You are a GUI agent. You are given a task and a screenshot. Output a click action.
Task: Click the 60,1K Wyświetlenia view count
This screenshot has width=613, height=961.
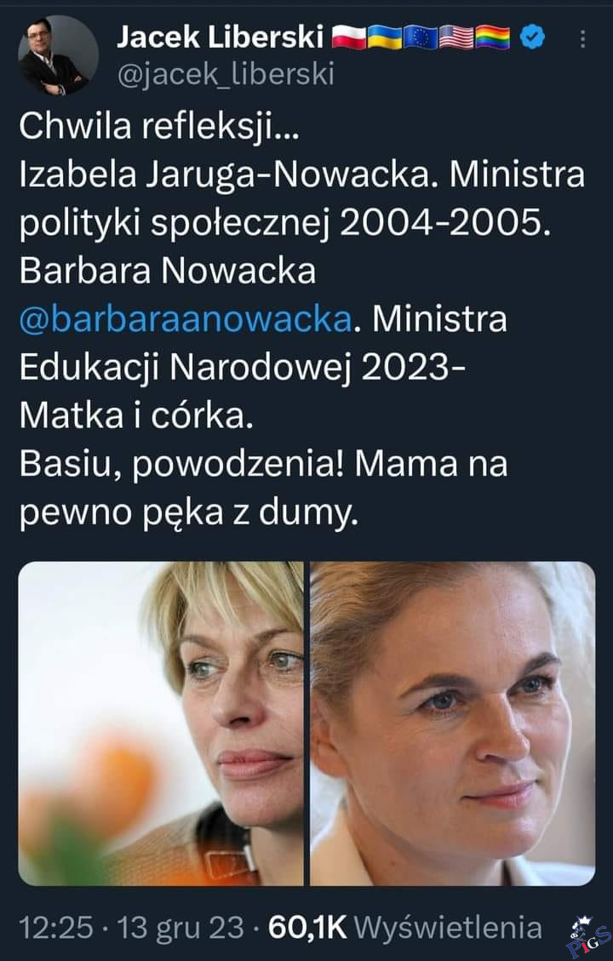coord(404,928)
